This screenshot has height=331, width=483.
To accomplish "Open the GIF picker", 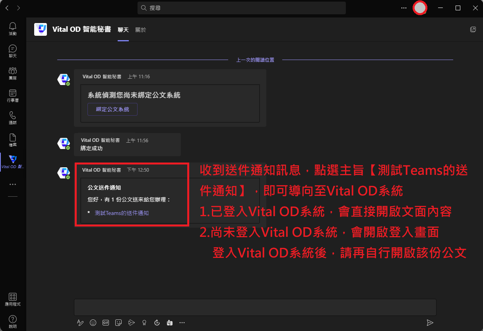I will coord(106,323).
